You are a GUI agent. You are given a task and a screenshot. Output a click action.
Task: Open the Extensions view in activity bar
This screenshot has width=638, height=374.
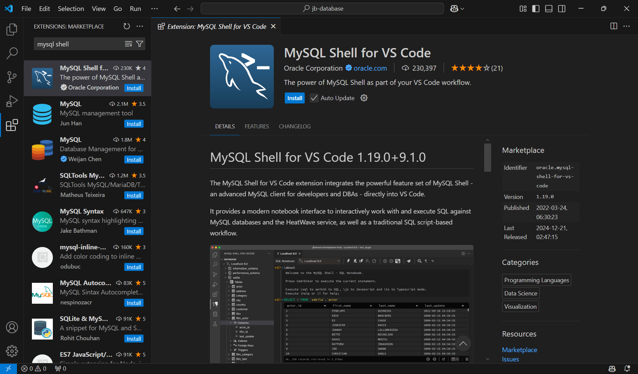point(12,125)
